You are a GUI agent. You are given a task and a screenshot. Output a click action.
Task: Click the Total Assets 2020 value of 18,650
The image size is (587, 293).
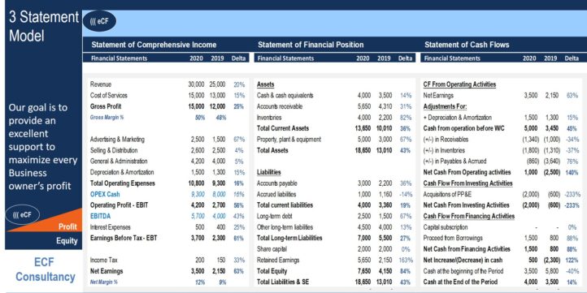point(363,150)
